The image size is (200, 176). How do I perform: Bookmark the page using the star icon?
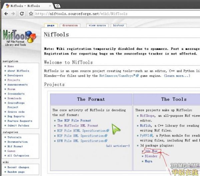31,14
